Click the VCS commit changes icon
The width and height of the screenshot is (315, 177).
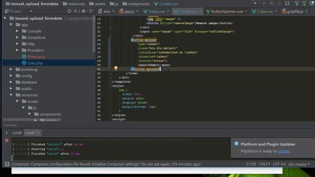(305, 3)
